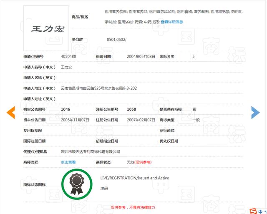Select applicant name 王力宏 text
This screenshot has width=267, height=214.
[66, 67]
